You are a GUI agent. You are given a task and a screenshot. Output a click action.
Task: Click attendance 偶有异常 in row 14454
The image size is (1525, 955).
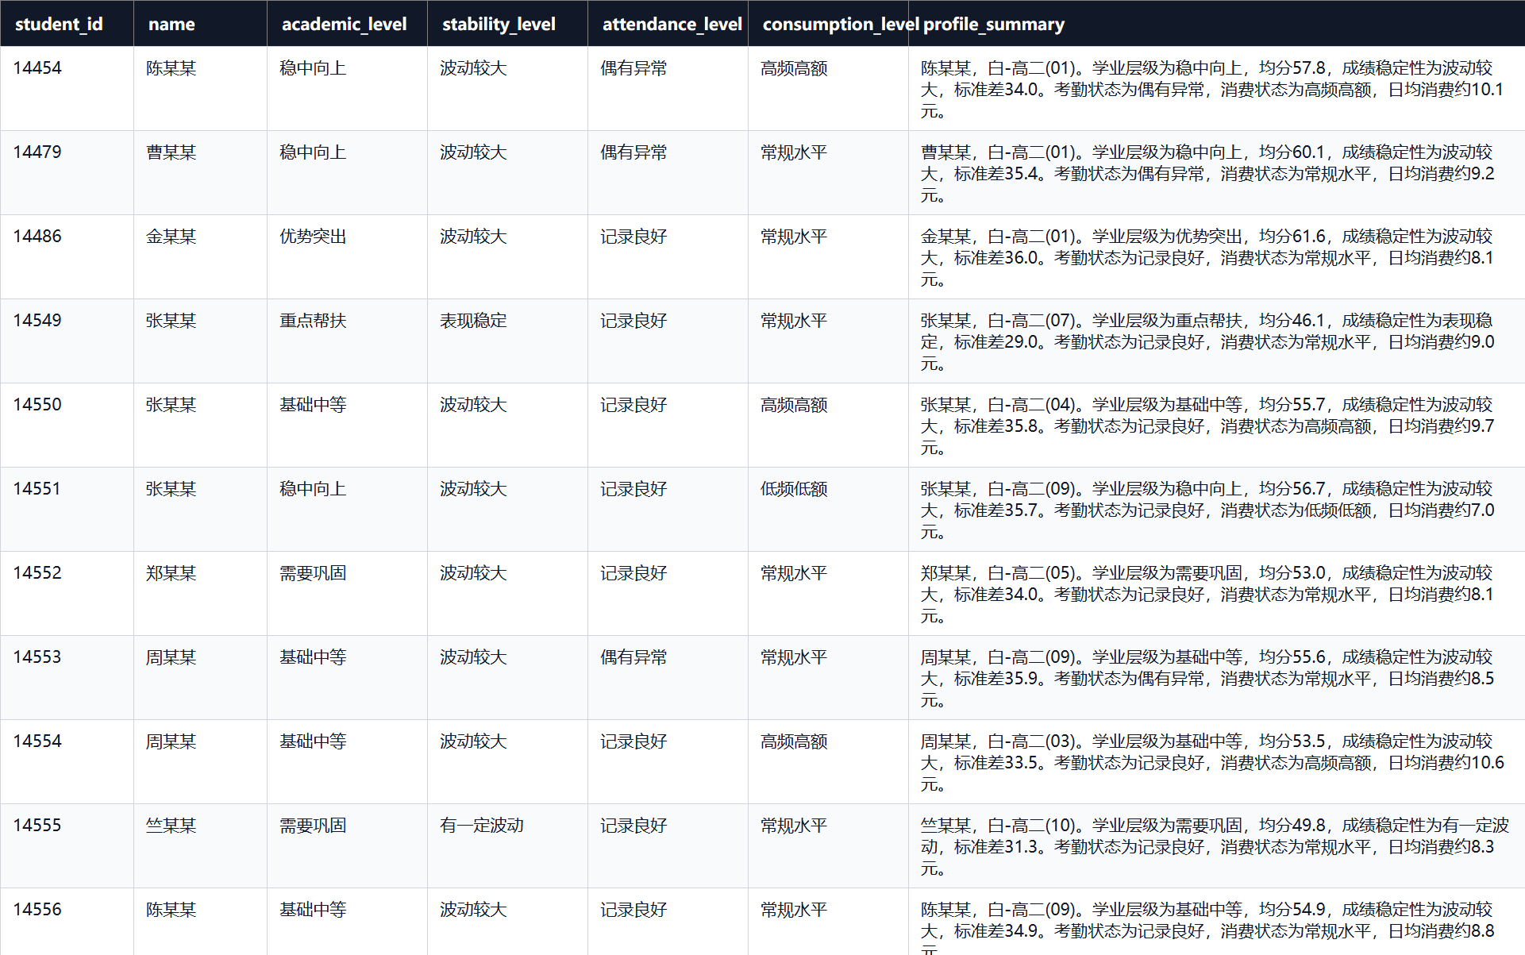click(x=633, y=68)
